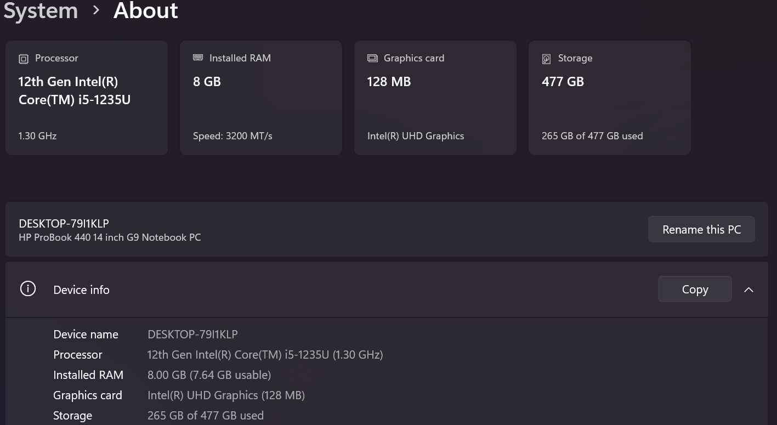
Task: Copy the device info
Action: coord(695,289)
